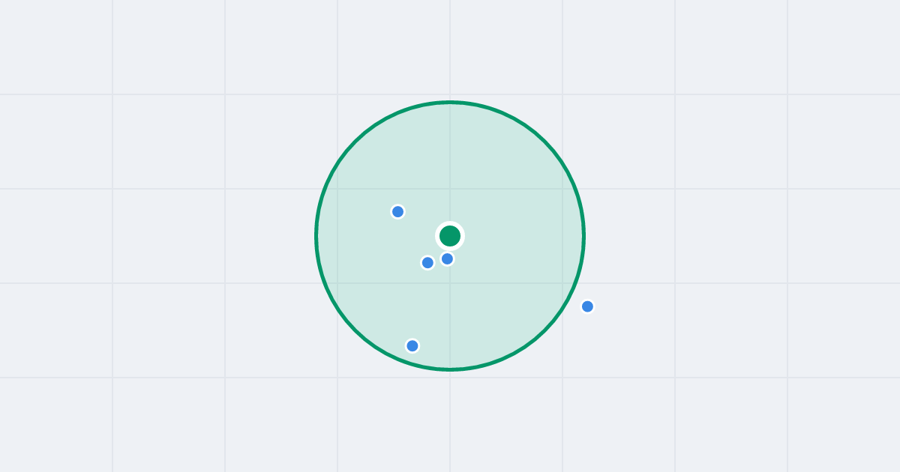Viewport: 900px width, 472px height.
Task: Click the empty map area in the top-left corner
Action: click(56, 47)
